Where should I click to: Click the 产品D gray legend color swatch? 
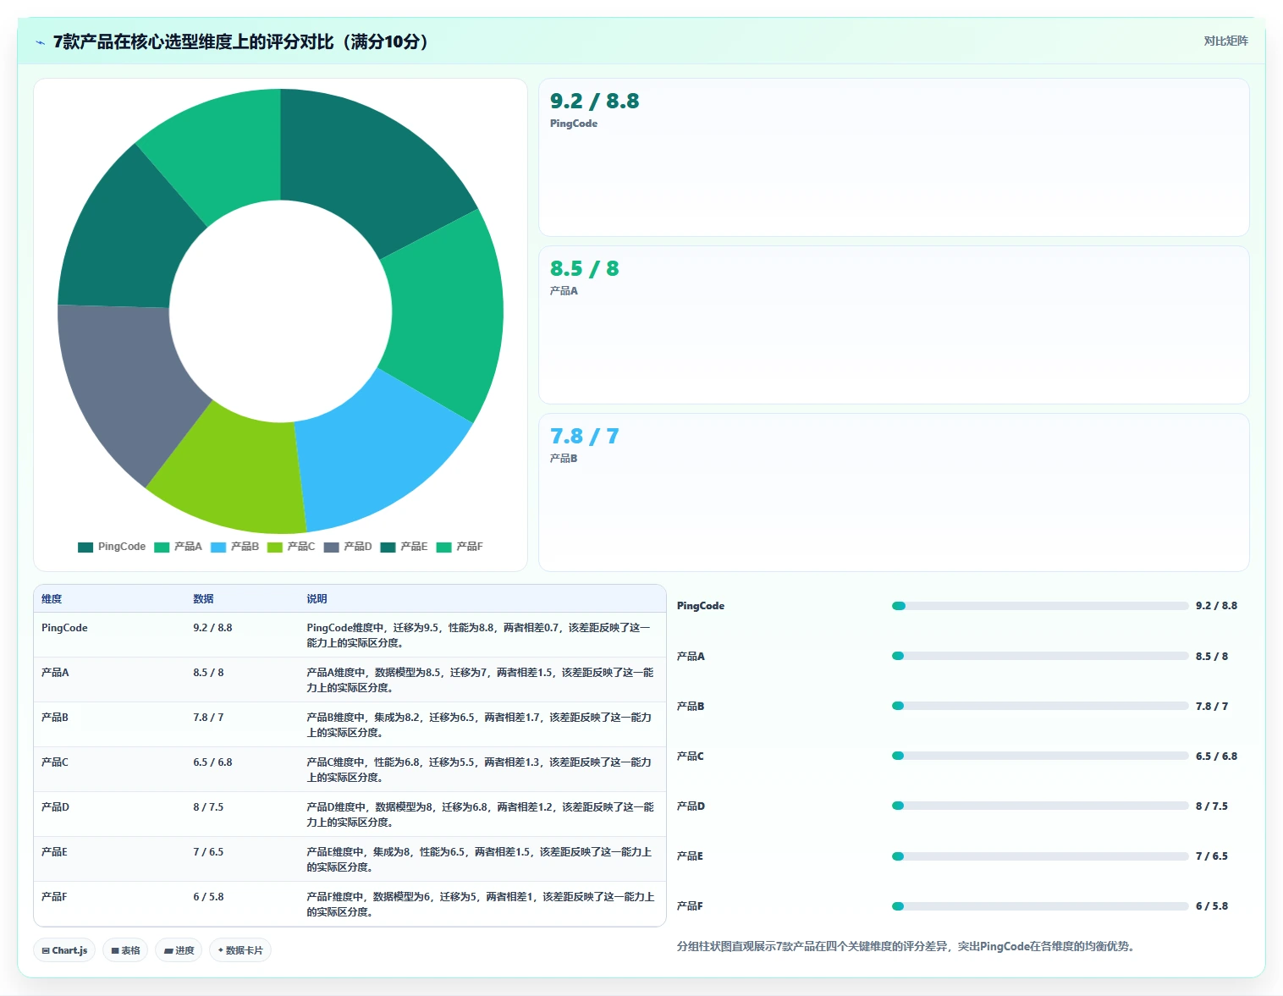point(331,548)
